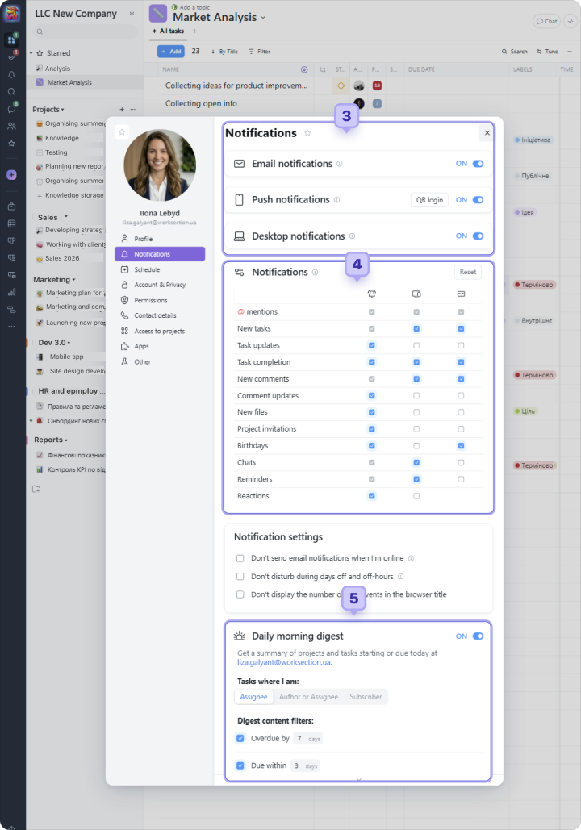The image size is (581, 830).
Task: Click the info icon beside Desktop notifications
Action: (352, 236)
